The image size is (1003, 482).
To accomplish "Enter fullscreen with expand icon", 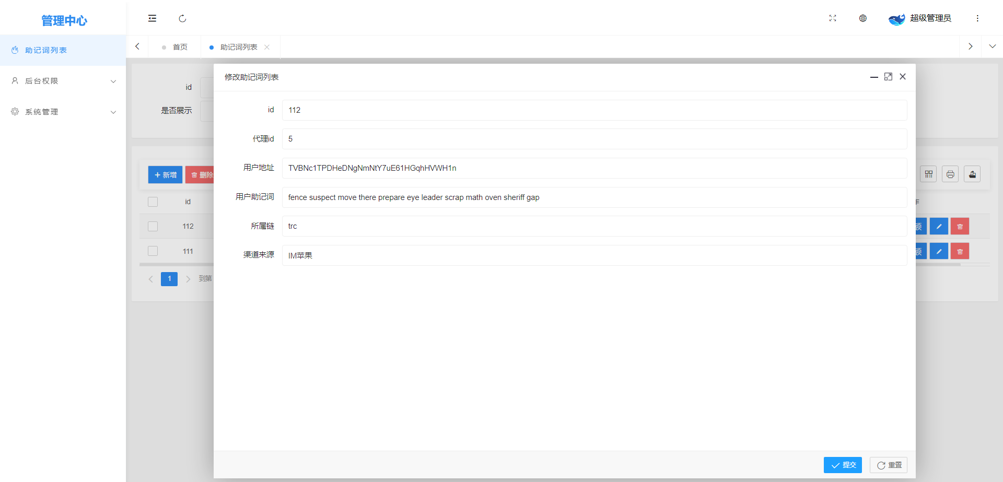I will 833,18.
